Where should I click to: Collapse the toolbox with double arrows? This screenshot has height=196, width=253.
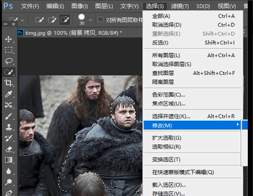coord(6,24)
